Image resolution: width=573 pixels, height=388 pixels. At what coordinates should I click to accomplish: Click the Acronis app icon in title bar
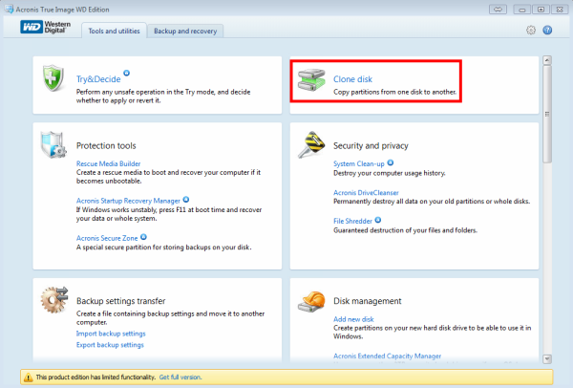click(x=9, y=9)
